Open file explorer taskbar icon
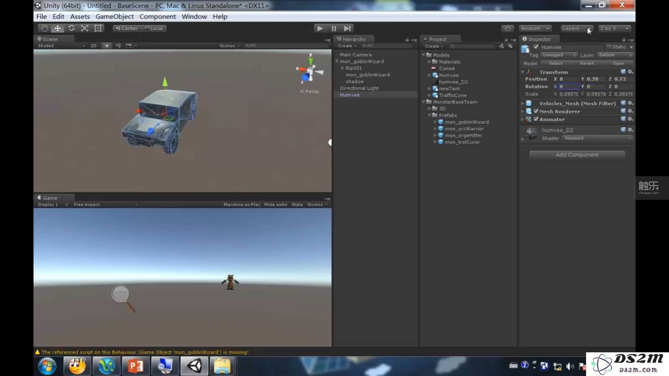Viewport: 669px width, 376px height. (222, 366)
